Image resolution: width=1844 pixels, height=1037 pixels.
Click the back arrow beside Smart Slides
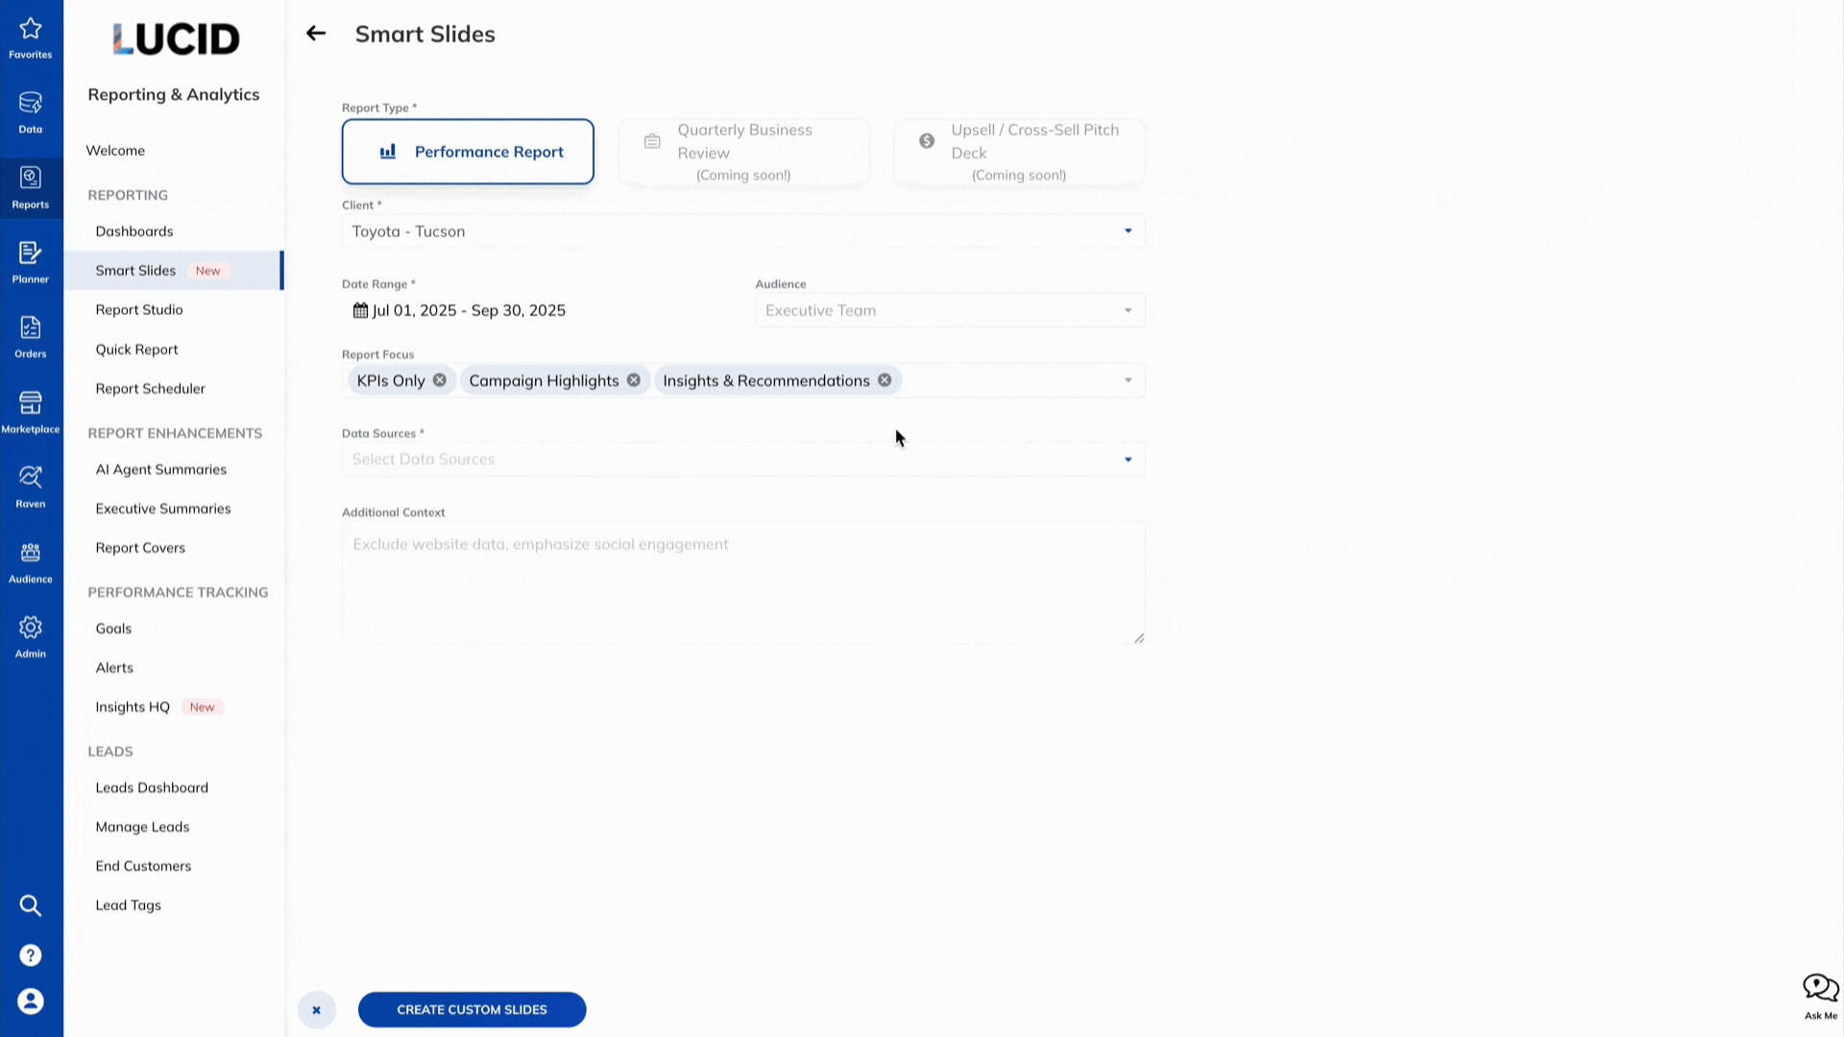316,34
